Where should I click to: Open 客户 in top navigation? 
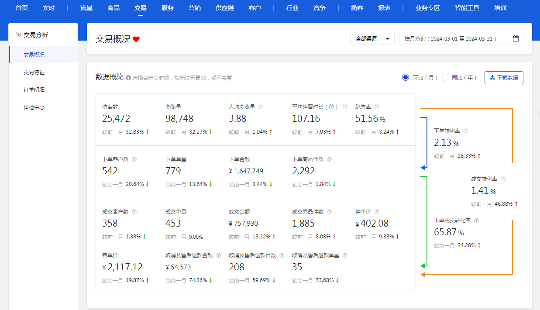pos(255,8)
